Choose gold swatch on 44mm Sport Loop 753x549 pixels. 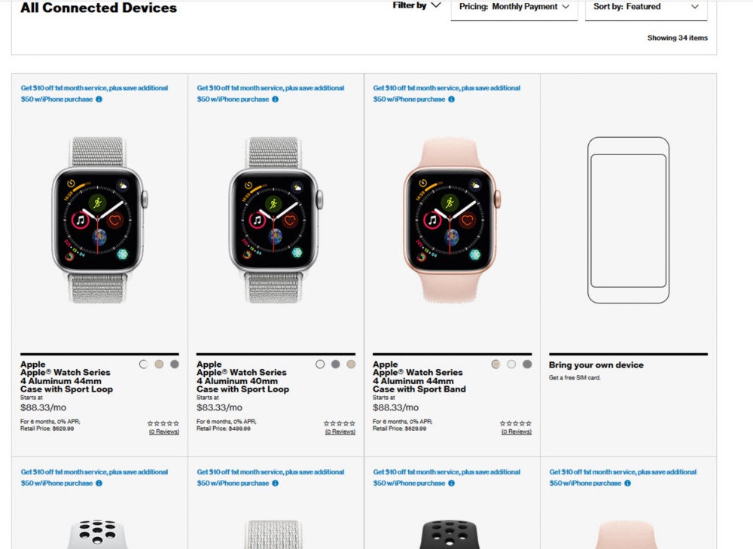coord(159,364)
